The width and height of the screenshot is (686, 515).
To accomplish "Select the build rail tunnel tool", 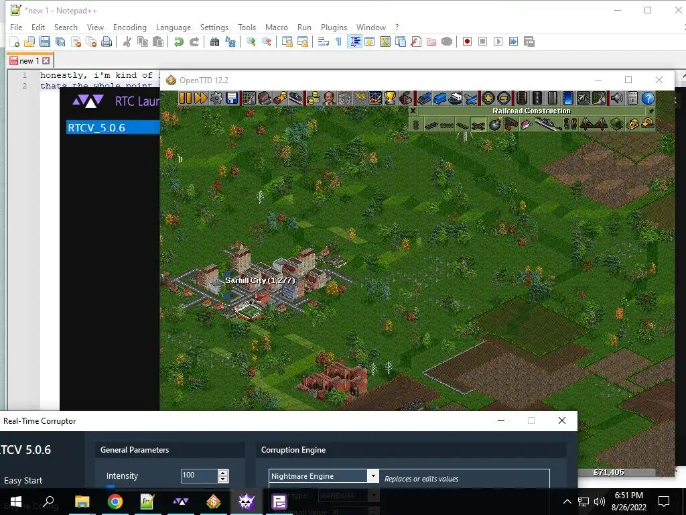I will point(616,125).
